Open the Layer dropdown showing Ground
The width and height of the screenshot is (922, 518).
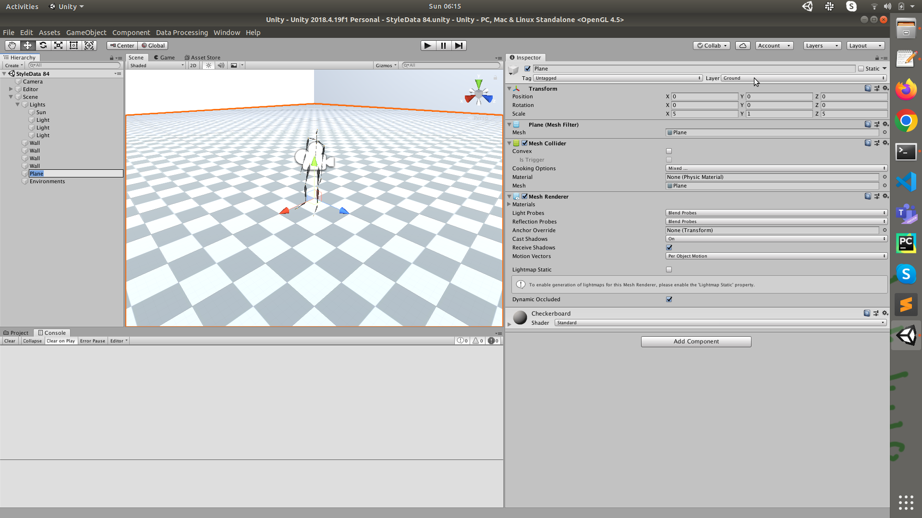click(x=803, y=78)
